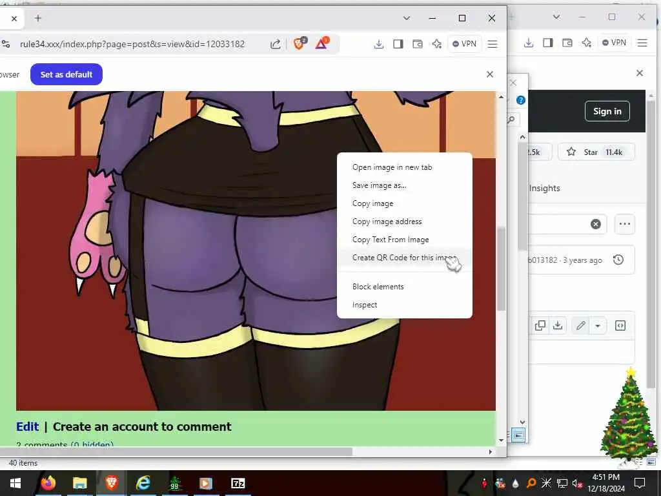Open Internet Explorer from taskbar
661x496 pixels.
tap(143, 483)
